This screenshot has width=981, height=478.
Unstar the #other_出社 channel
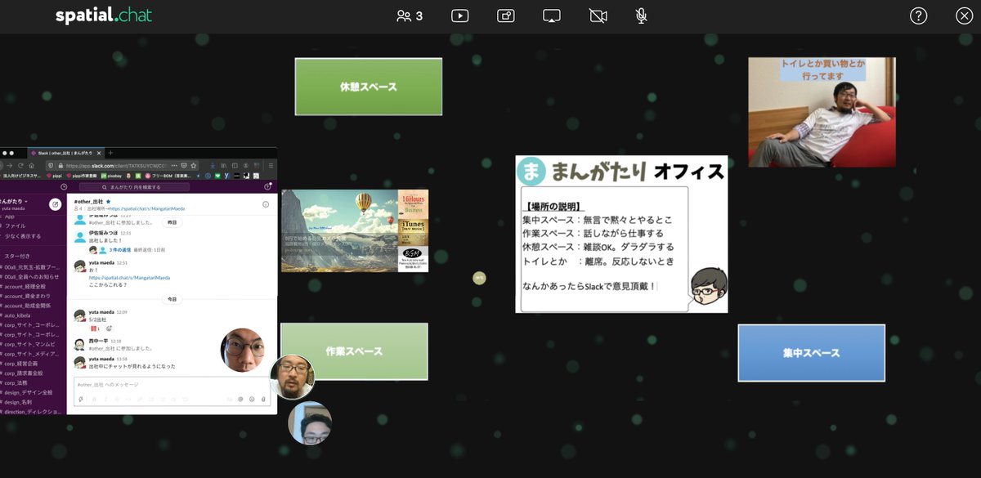point(108,201)
